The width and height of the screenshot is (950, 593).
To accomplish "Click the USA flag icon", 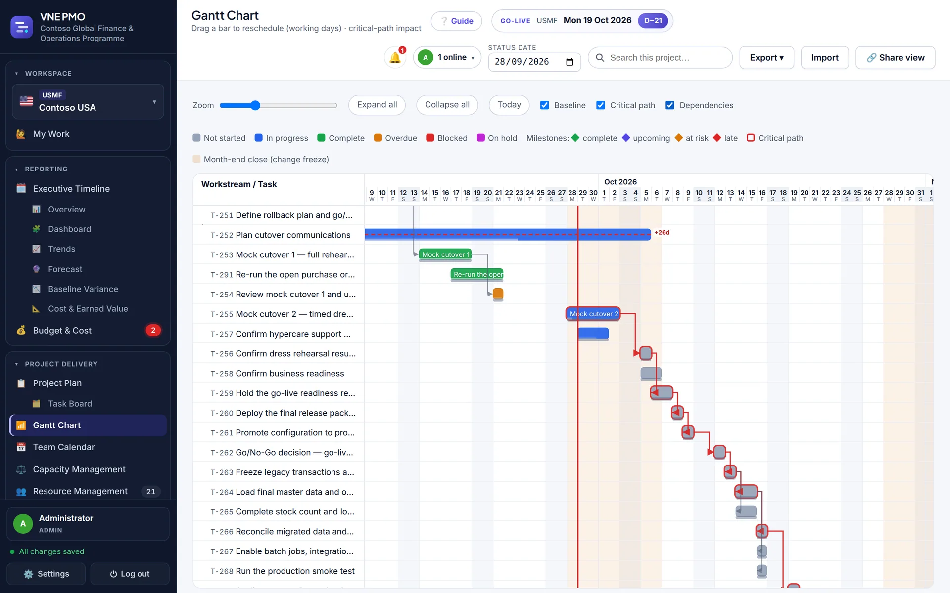I will click(x=26, y=101).
